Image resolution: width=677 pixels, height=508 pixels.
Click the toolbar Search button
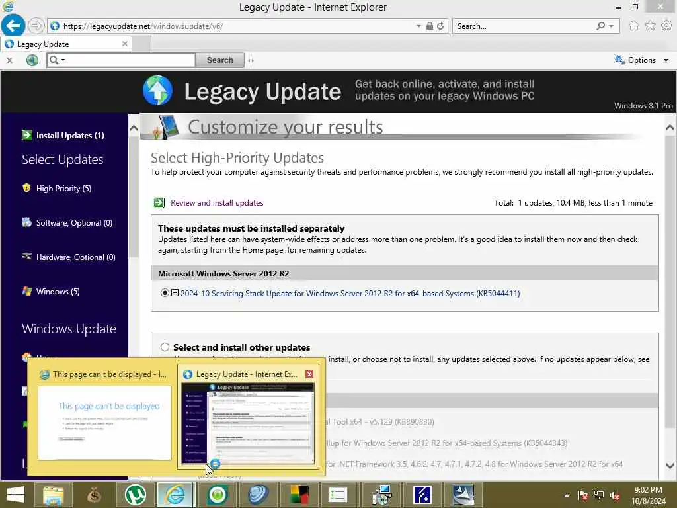pyautogui.click(x=219, y=60)
